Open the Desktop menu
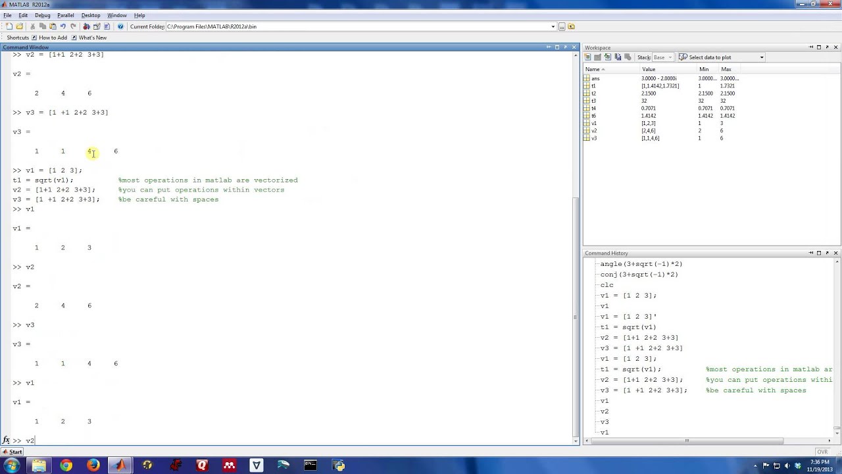The height and width of the screenshot is (474, 842). pos(91,15)
